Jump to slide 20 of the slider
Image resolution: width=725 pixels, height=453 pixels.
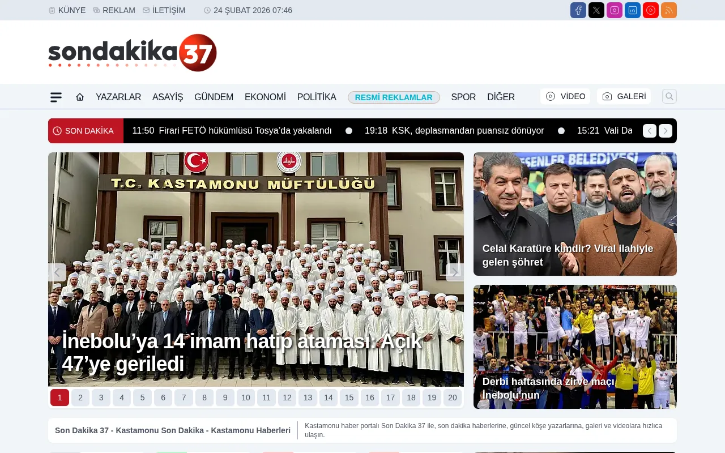(453, 398)
